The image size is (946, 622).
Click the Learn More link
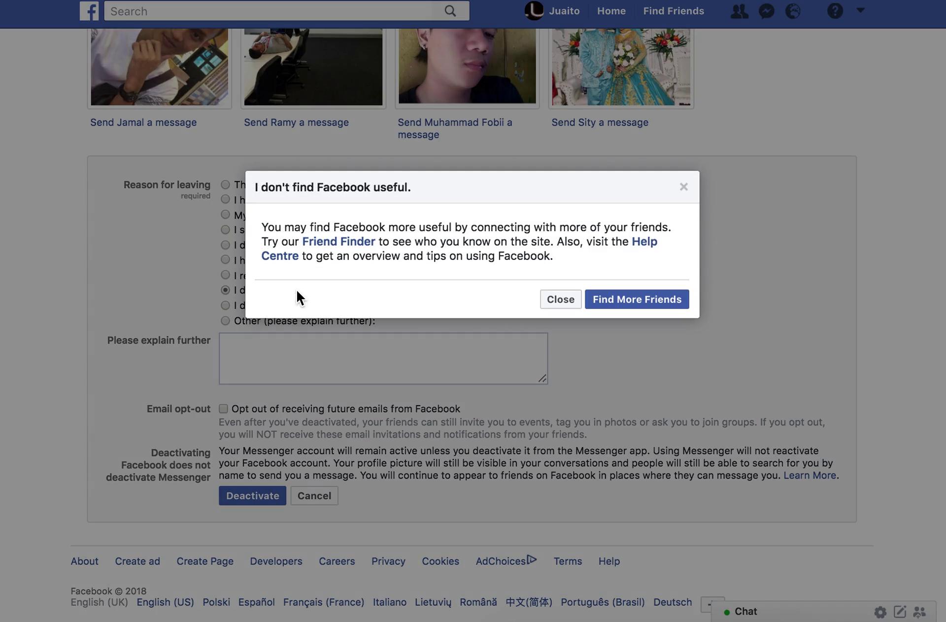[x=810, y=476]
